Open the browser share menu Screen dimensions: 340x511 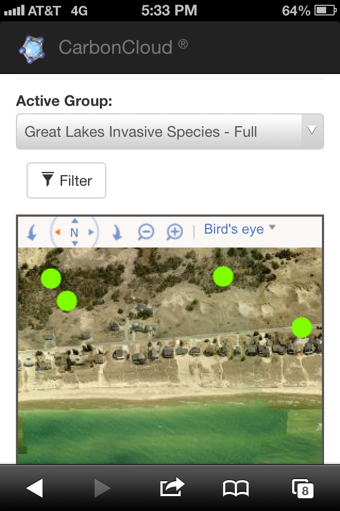[172, 488]
